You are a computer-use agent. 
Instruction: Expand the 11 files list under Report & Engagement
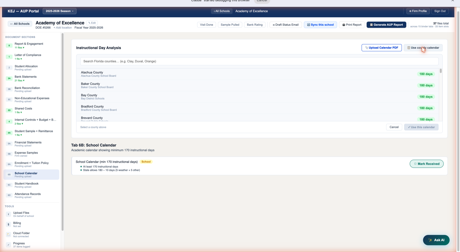point(19,48)
